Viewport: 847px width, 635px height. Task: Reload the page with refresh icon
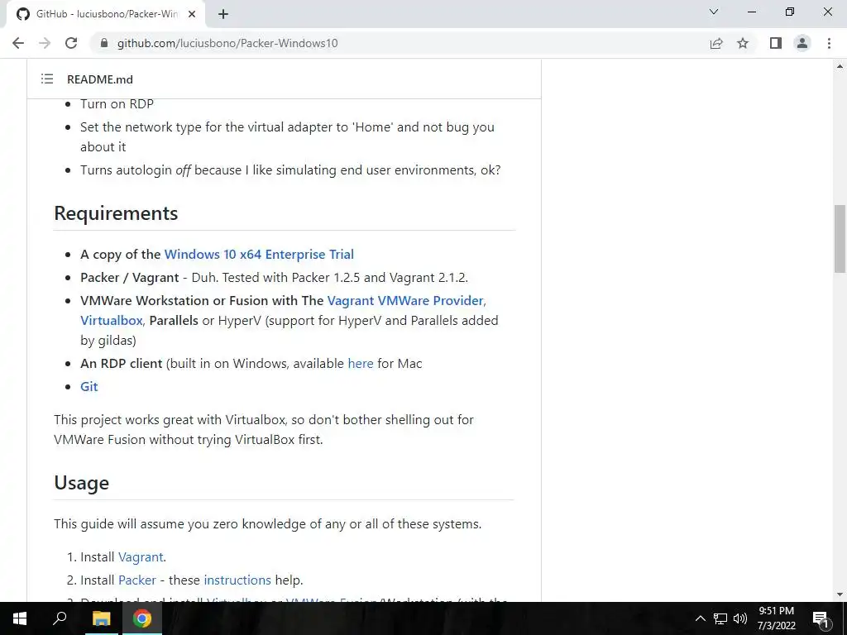(71, 43)
